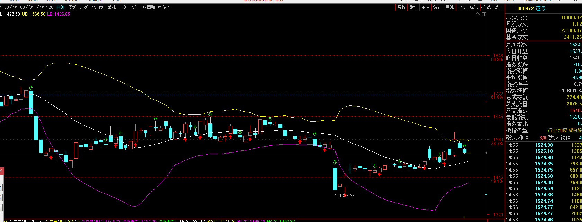582x222 pixels.
Task: Click the 行业 tag in 板指类型
Action: (x=552, y=130)
